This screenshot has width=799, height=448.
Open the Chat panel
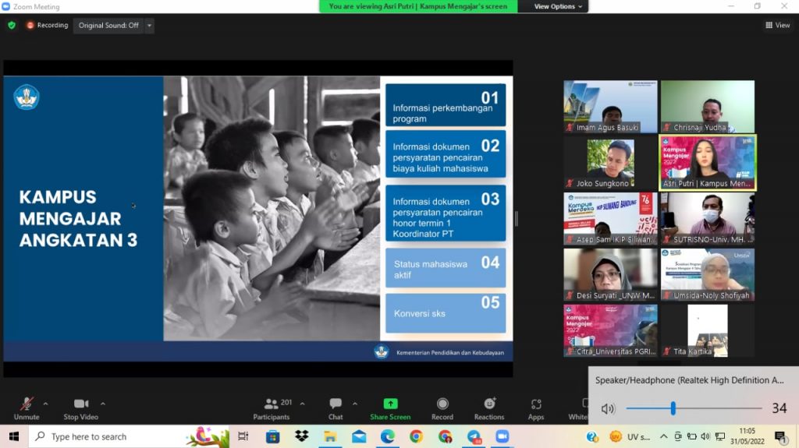336,407
